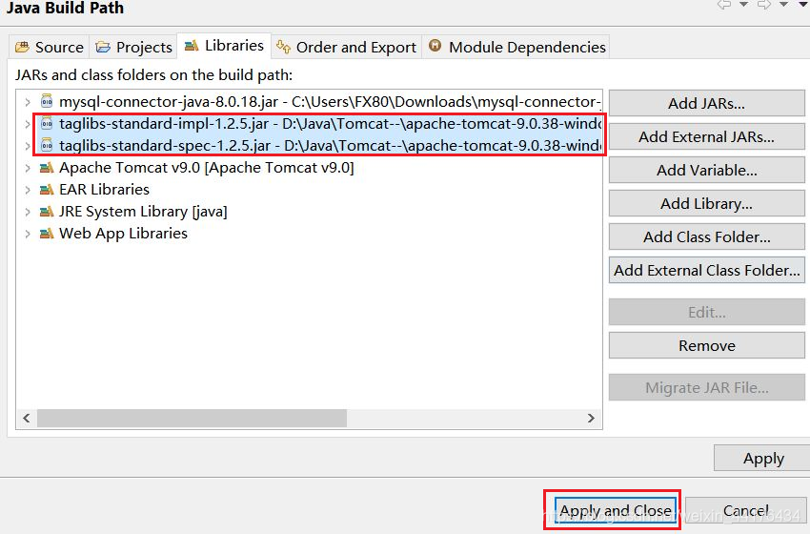Click the Source tab folder icon
Screen dimensions: 810x534
(x=22, y=47)
